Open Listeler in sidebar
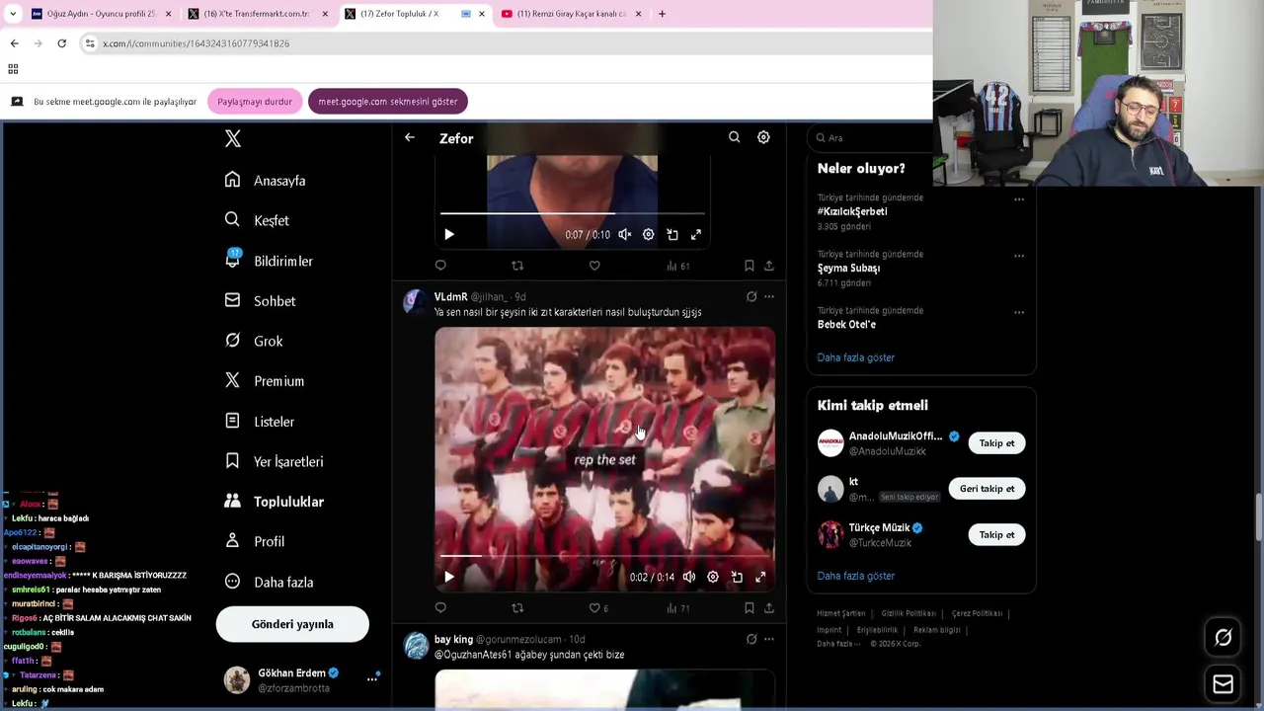 pyautogui.click(x=259, y=422)
